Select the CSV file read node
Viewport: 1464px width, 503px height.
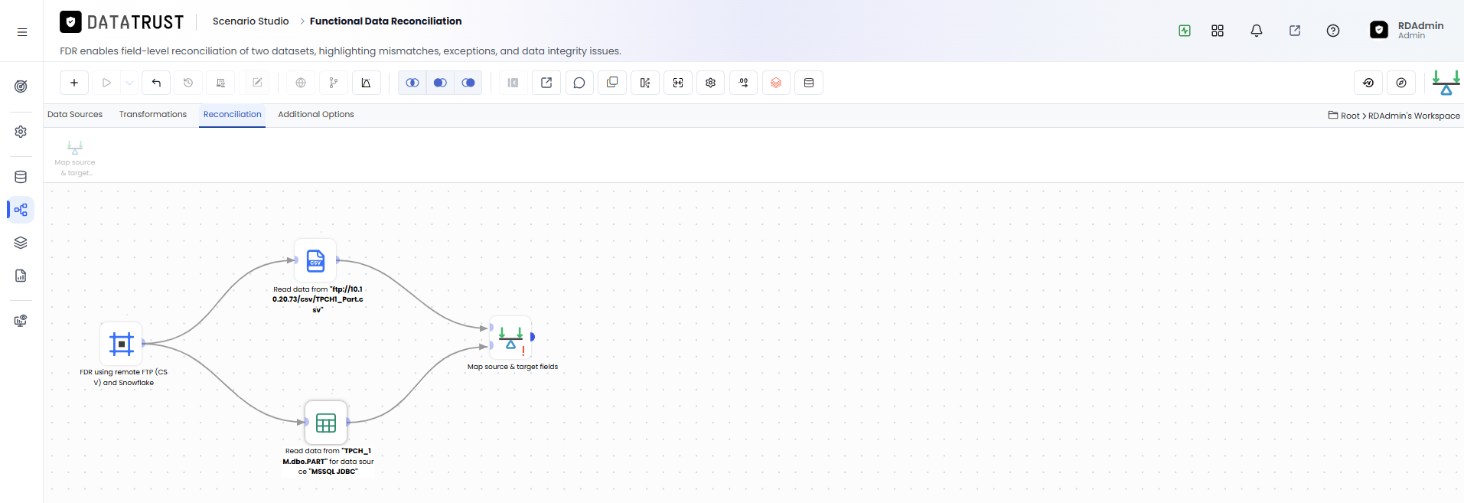coord(315,260)
